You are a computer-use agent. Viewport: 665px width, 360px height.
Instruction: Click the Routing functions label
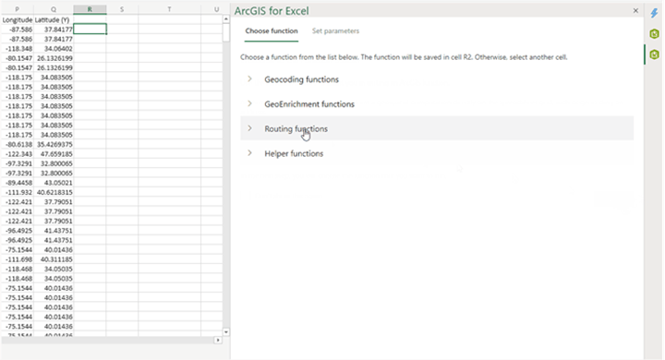coord(296,128)
